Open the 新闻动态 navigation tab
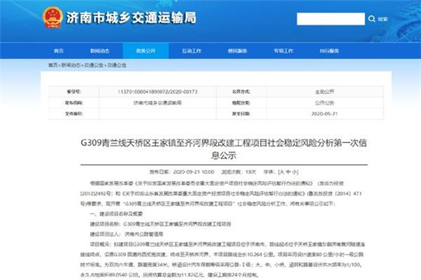Viewport: 421px width, 280px height. click(100, 50)
